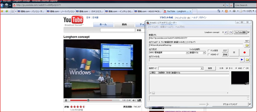Click the IE RSS feeds icon
This screenshot has width=257, height=112.
[x=226, y=11]
